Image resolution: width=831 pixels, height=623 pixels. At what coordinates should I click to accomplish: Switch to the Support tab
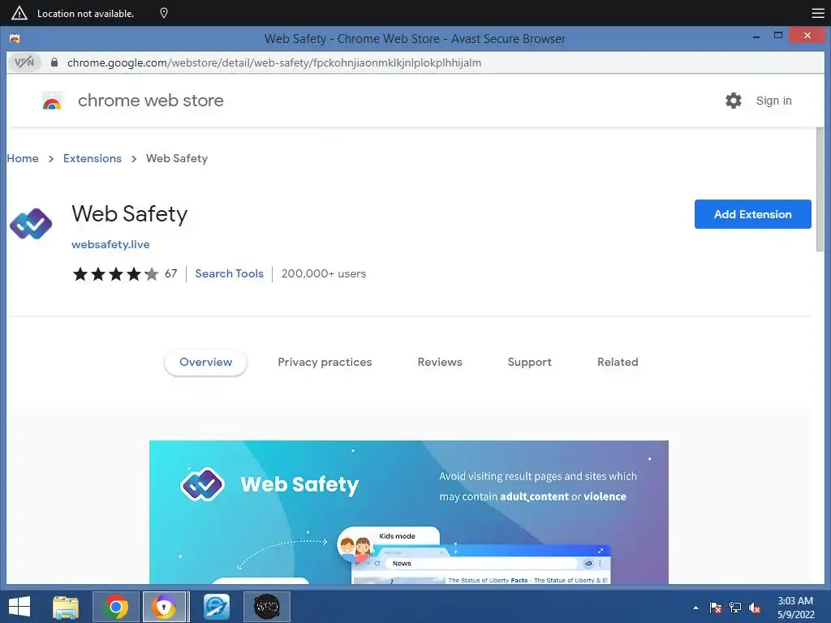tap(529, 363)
